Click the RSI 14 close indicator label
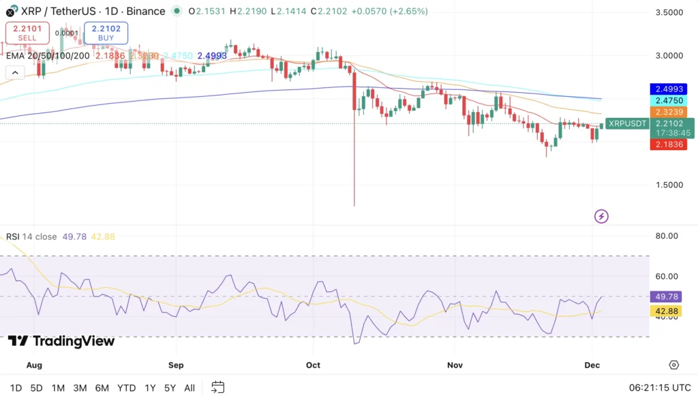Viewport: 698px width, 399px height. coord(31,237)
